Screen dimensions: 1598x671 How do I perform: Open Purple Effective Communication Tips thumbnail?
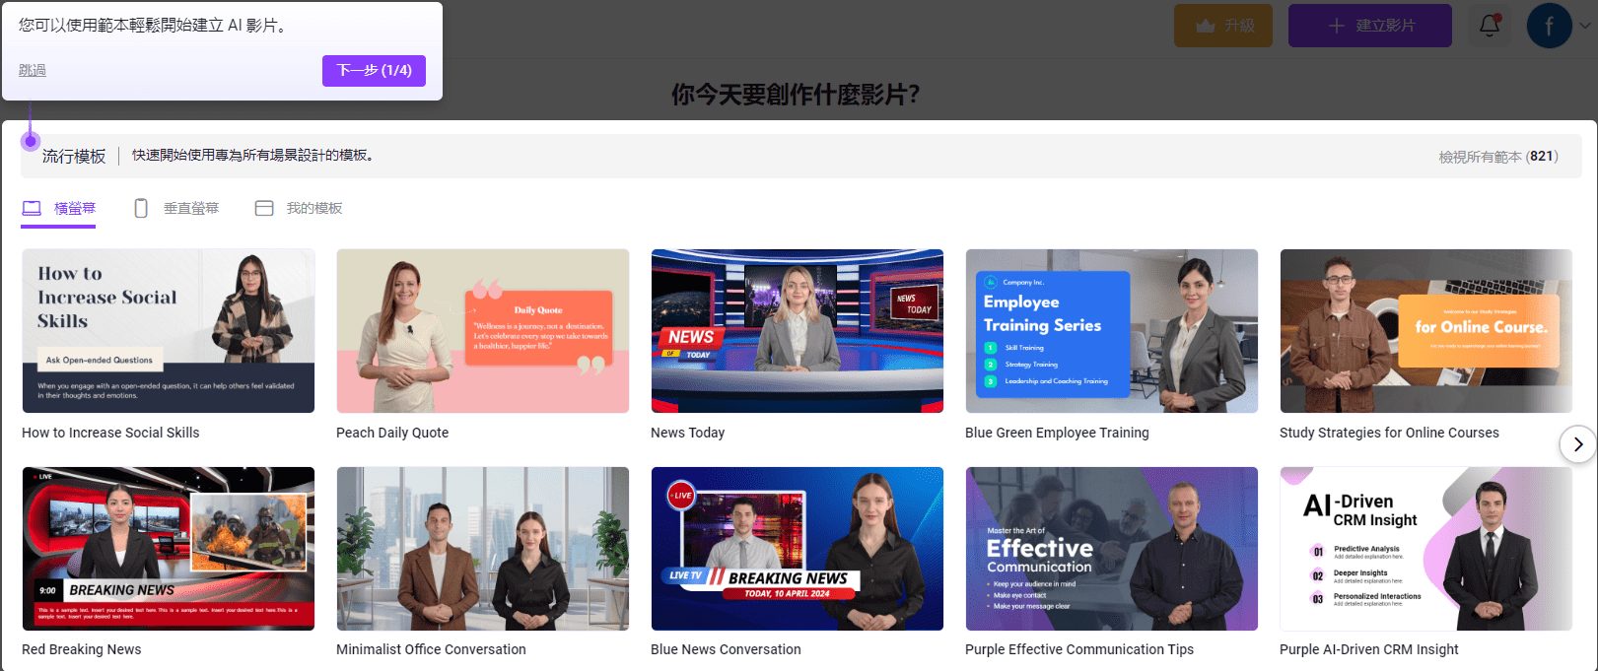pos(1112,549)
